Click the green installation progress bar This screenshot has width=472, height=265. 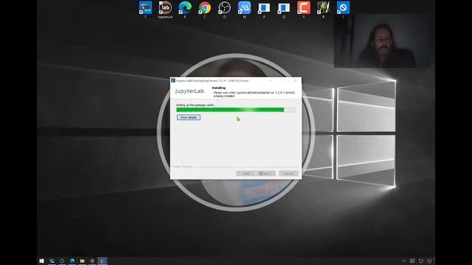coord(236,110)
